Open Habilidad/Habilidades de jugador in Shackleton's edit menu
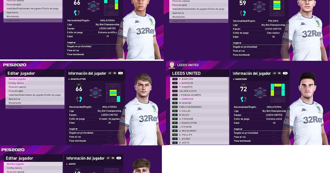Screen dimensions: 330x173 pyautogui.click(x=34, y=95)
